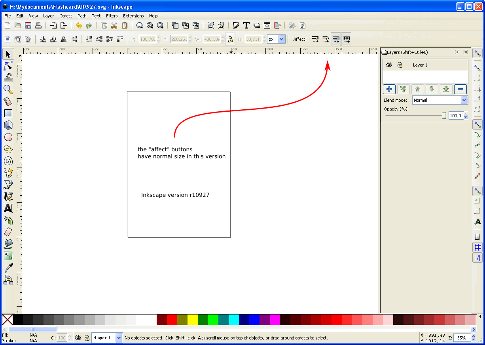The height and width of the screenshot is (345, 485).
Task: Choose the Spiral tool
Action: (x=8, y=161)
